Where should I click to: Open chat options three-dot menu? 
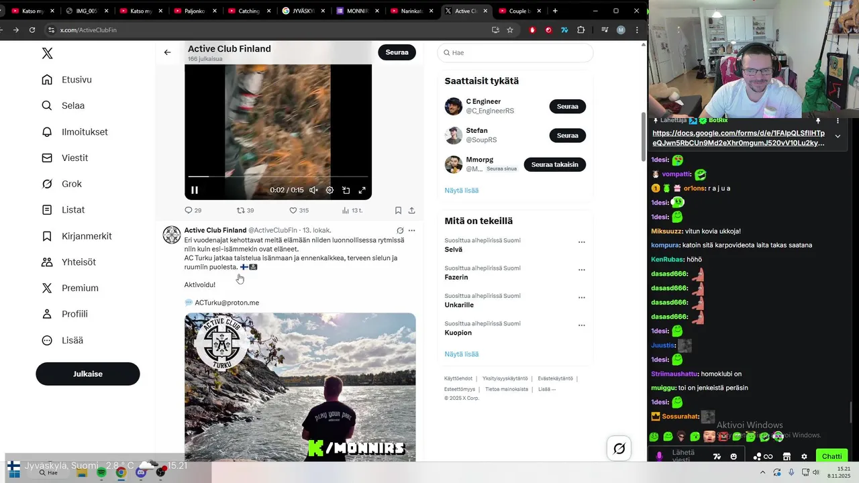click(x=838, y=121)
